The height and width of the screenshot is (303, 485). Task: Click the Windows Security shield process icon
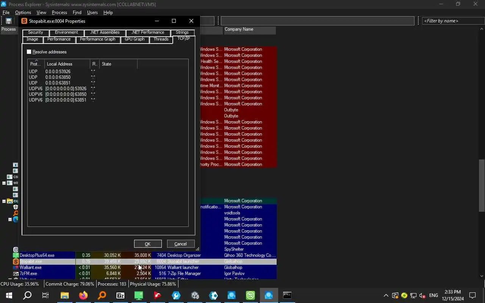pos(16,207)
